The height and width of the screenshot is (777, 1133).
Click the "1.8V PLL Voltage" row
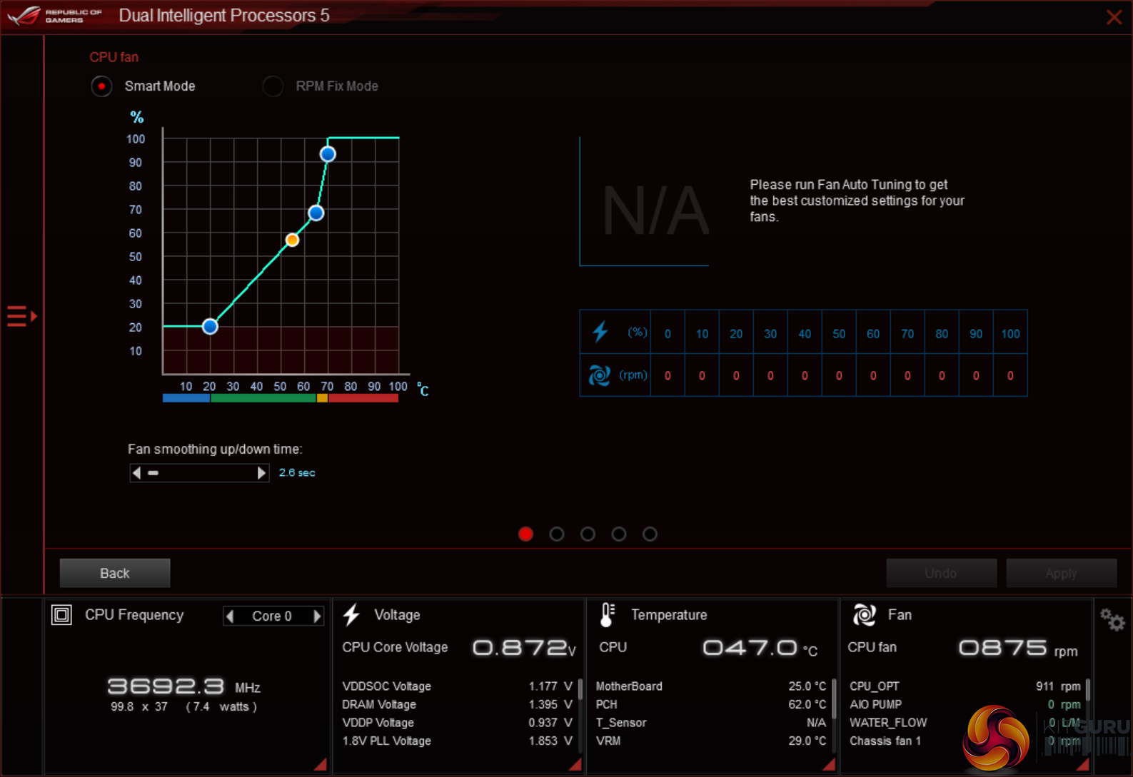pos(457,741)
